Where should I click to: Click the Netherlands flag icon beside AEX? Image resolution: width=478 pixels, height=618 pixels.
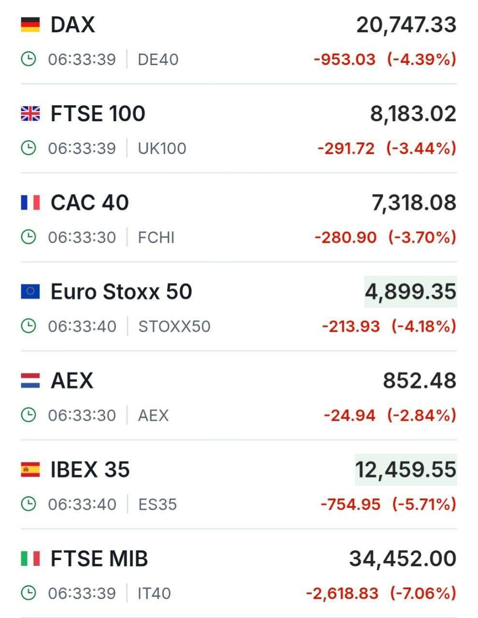click(30, 380)
